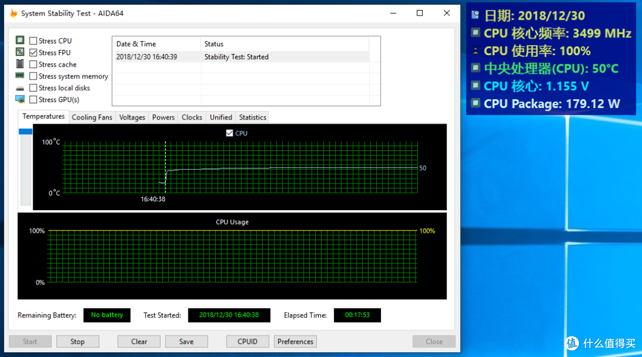This screenshot has height=357, width=642.
Task: Click the CPU 核心: 1.155 V sensor line
Action: [x=536, y=86]
